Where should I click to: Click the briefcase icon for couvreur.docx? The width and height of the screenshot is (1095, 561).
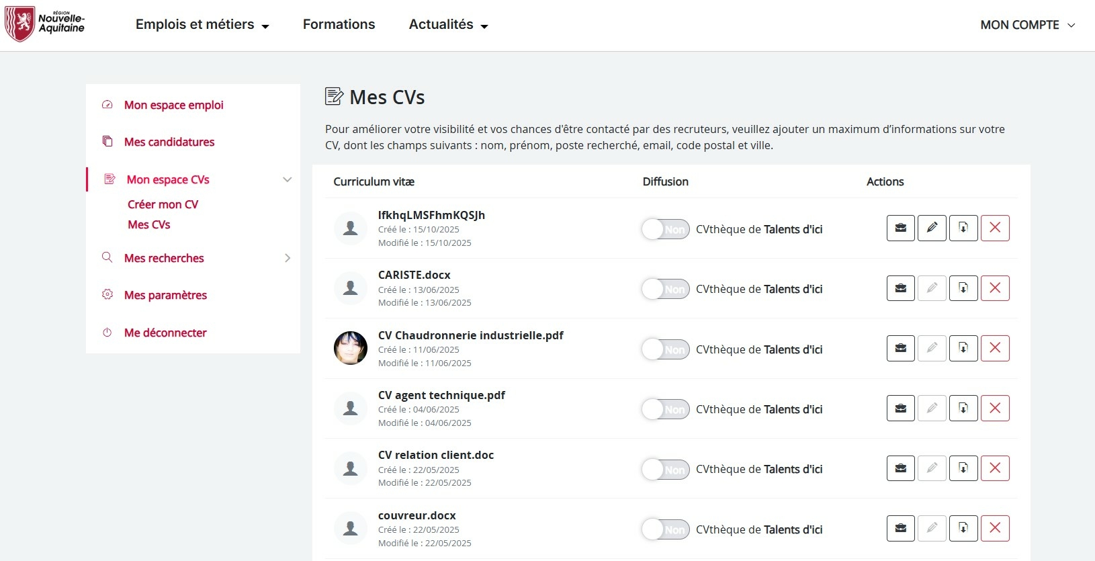(x=900, y=528)
